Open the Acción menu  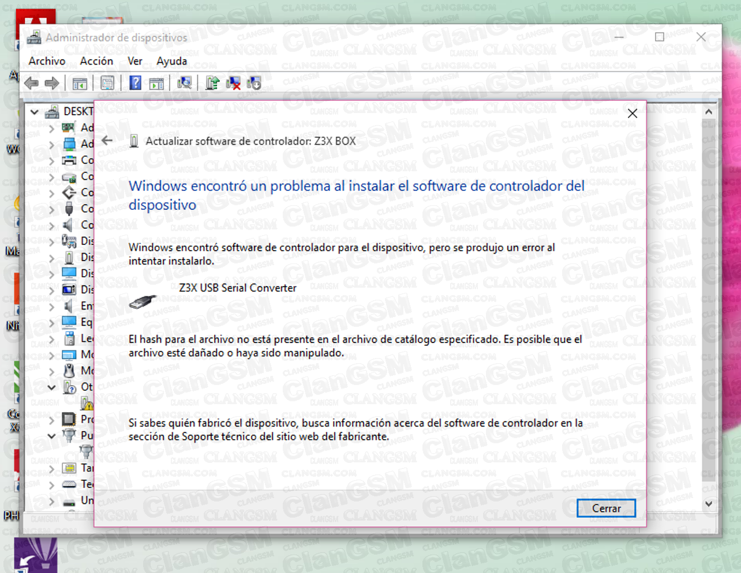click(96, 61)
